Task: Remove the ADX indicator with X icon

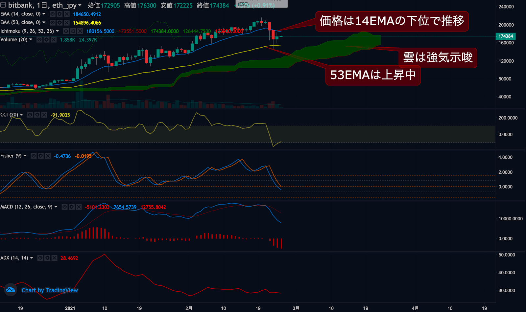Action: pos(54,258)
